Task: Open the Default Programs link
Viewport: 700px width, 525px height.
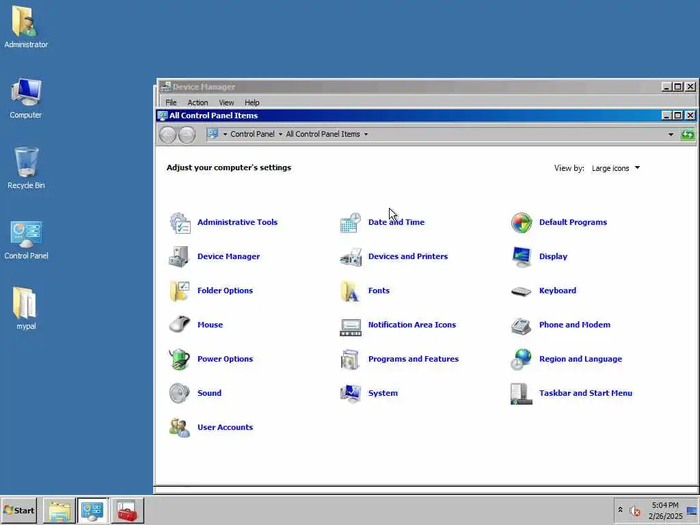Action: (x=574, y=222)
